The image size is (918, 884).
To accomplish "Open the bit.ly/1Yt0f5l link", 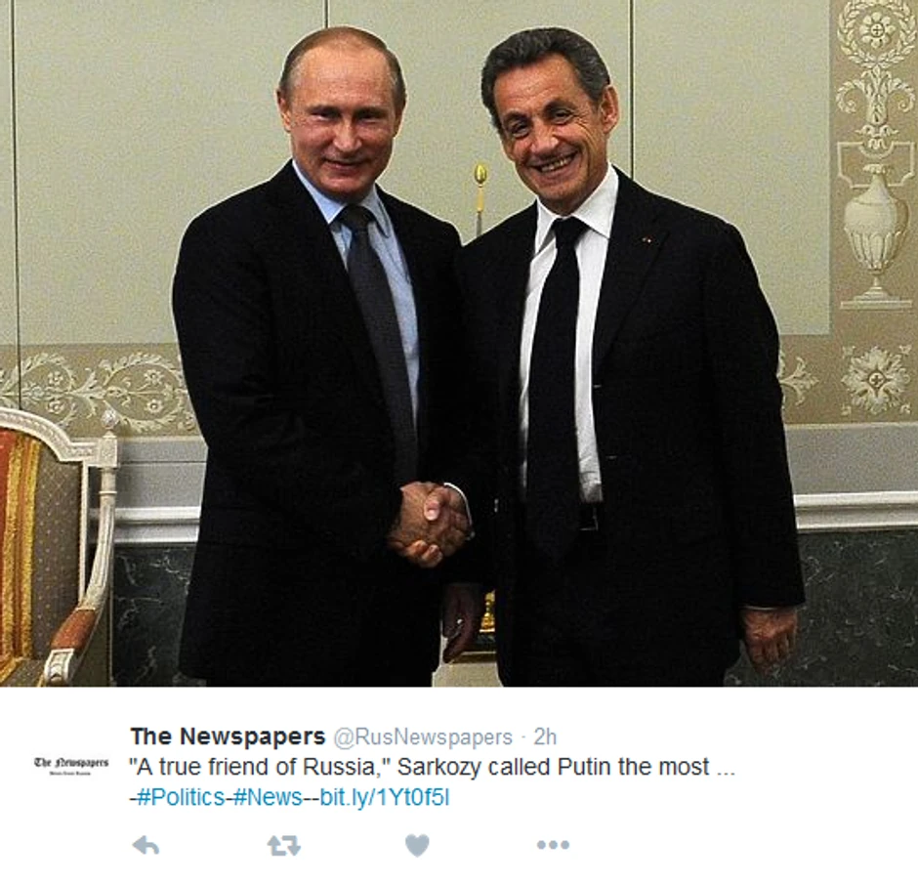I will point(385,797).
